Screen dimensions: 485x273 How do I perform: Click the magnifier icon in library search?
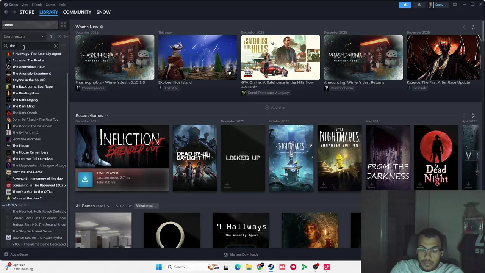pyautogui.click(x=6, y=46)
